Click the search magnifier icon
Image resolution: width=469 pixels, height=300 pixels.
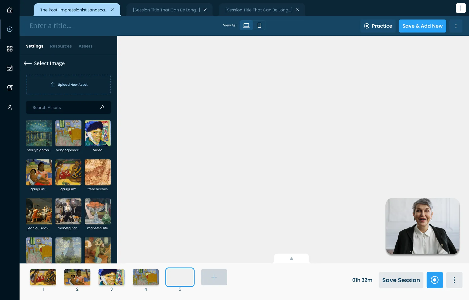102,107
